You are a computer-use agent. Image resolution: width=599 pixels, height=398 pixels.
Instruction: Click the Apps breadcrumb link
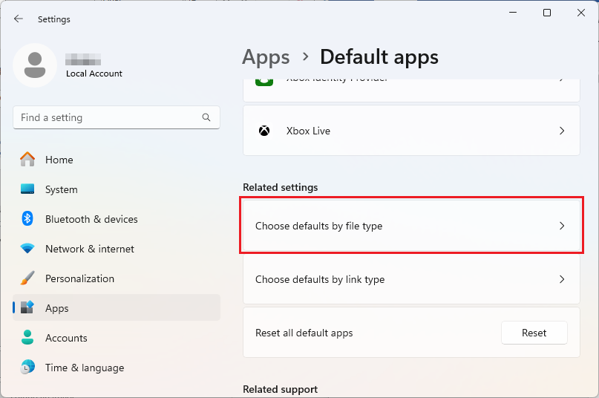[266, 57]
